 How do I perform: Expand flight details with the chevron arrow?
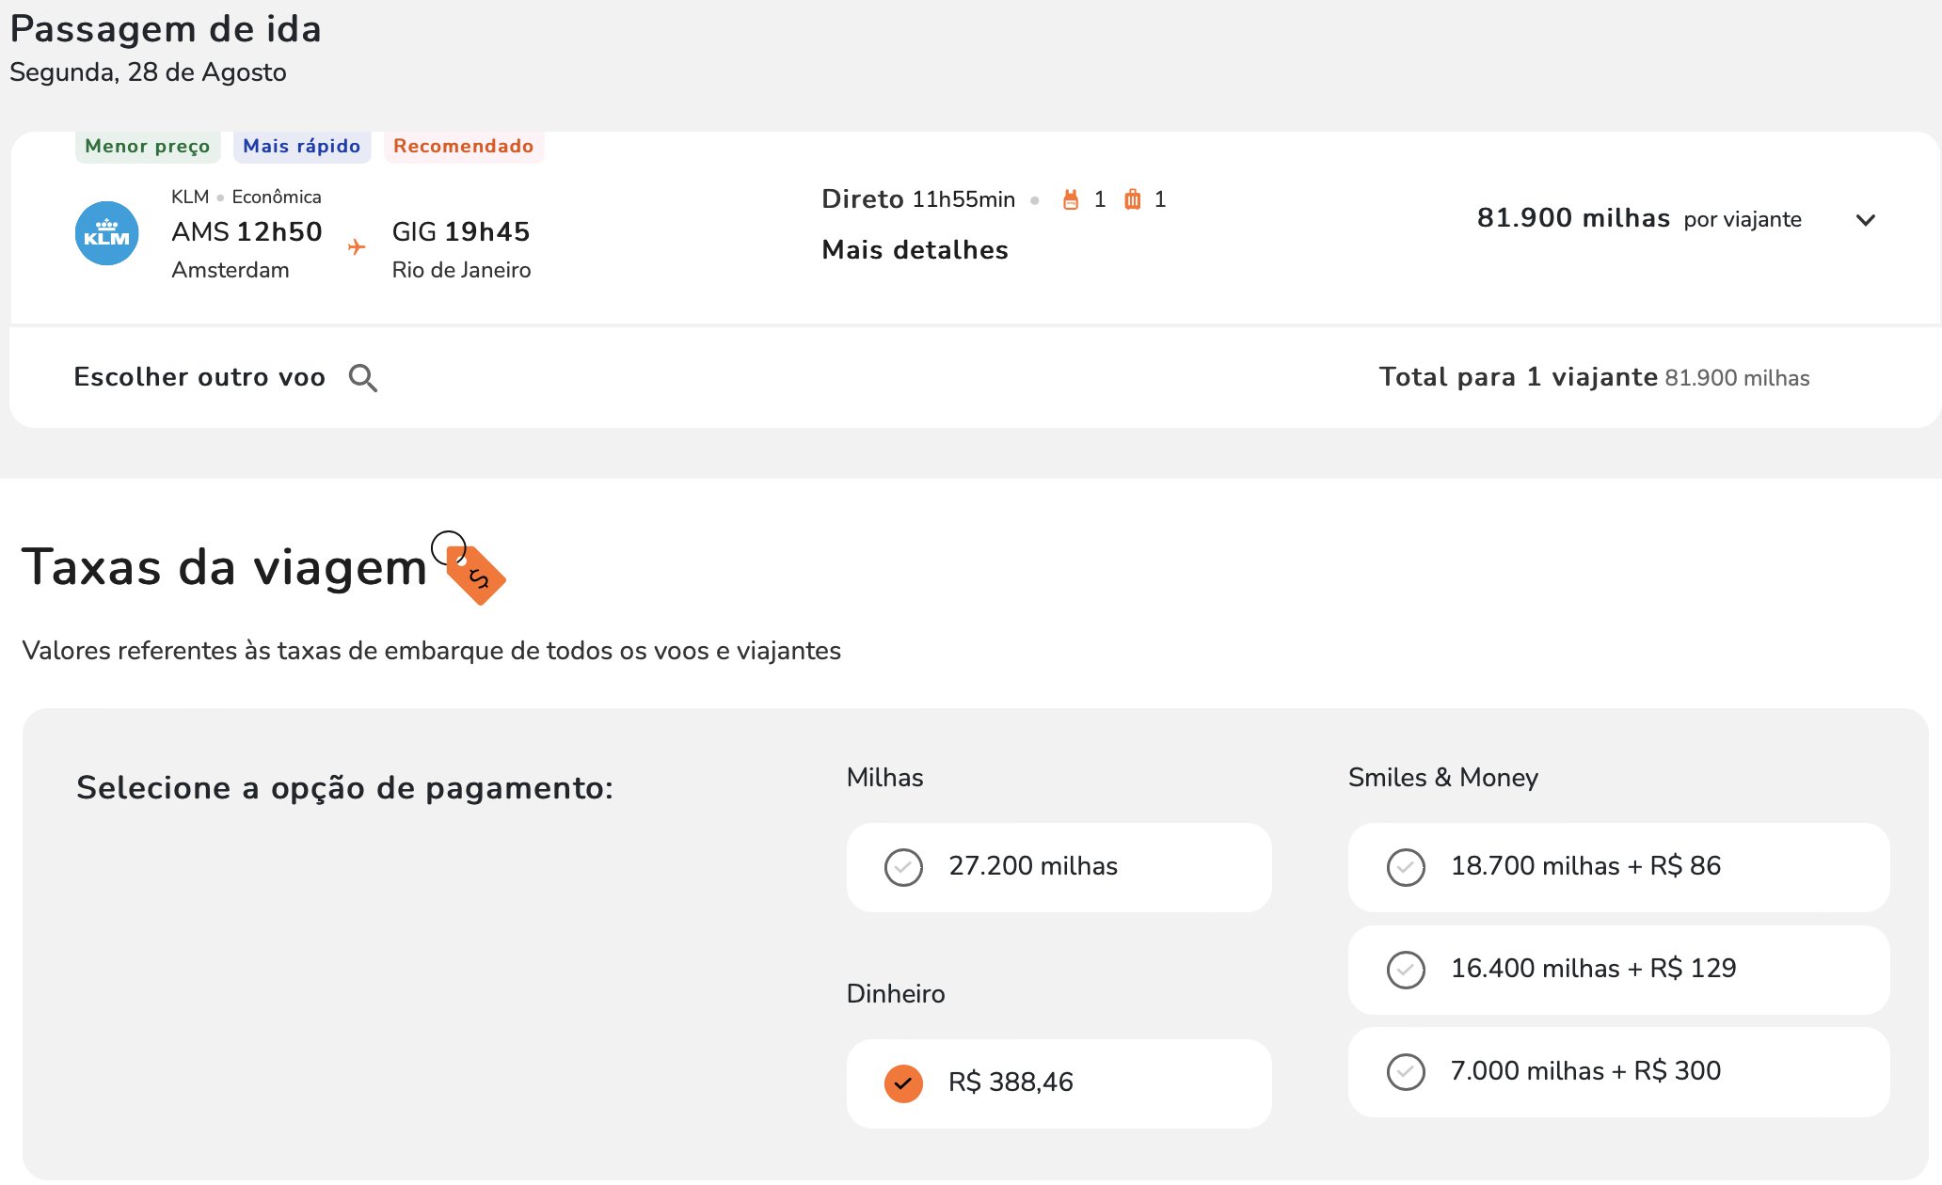click(x=1866, y=220)
